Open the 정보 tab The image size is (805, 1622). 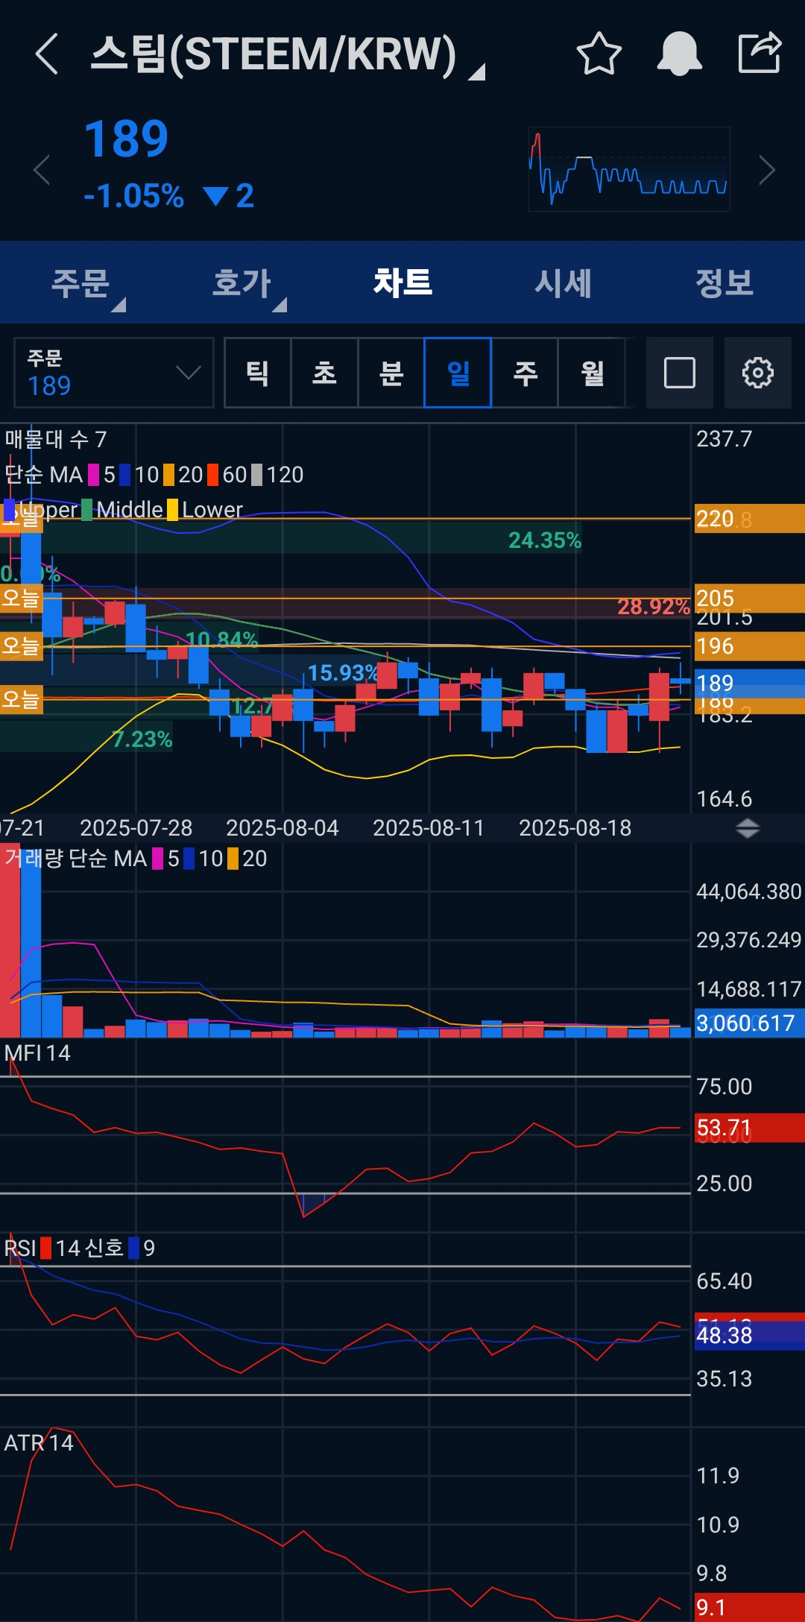pyautogui.click(x=724, y=283)
